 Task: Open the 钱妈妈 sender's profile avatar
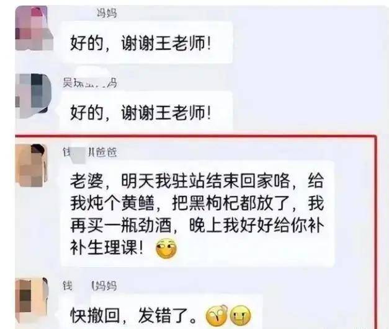tap(32, 300)
